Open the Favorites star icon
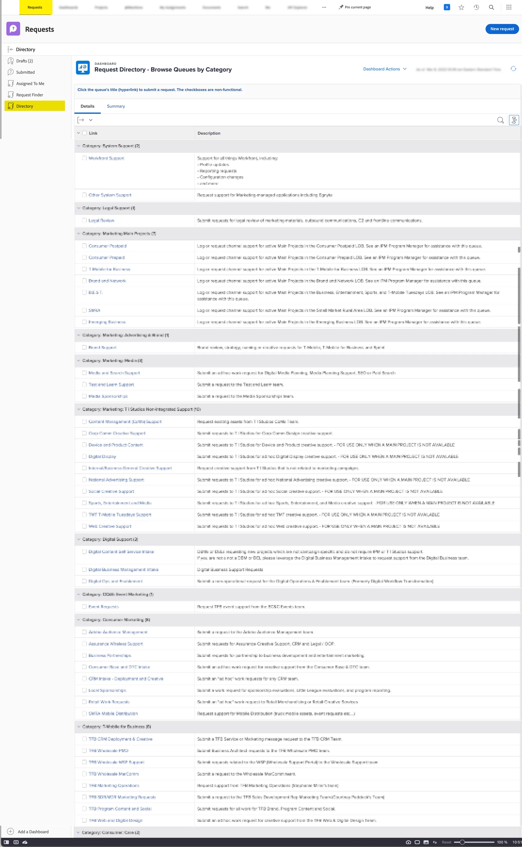The image size is (522, 847). click(x=461, y=7)
